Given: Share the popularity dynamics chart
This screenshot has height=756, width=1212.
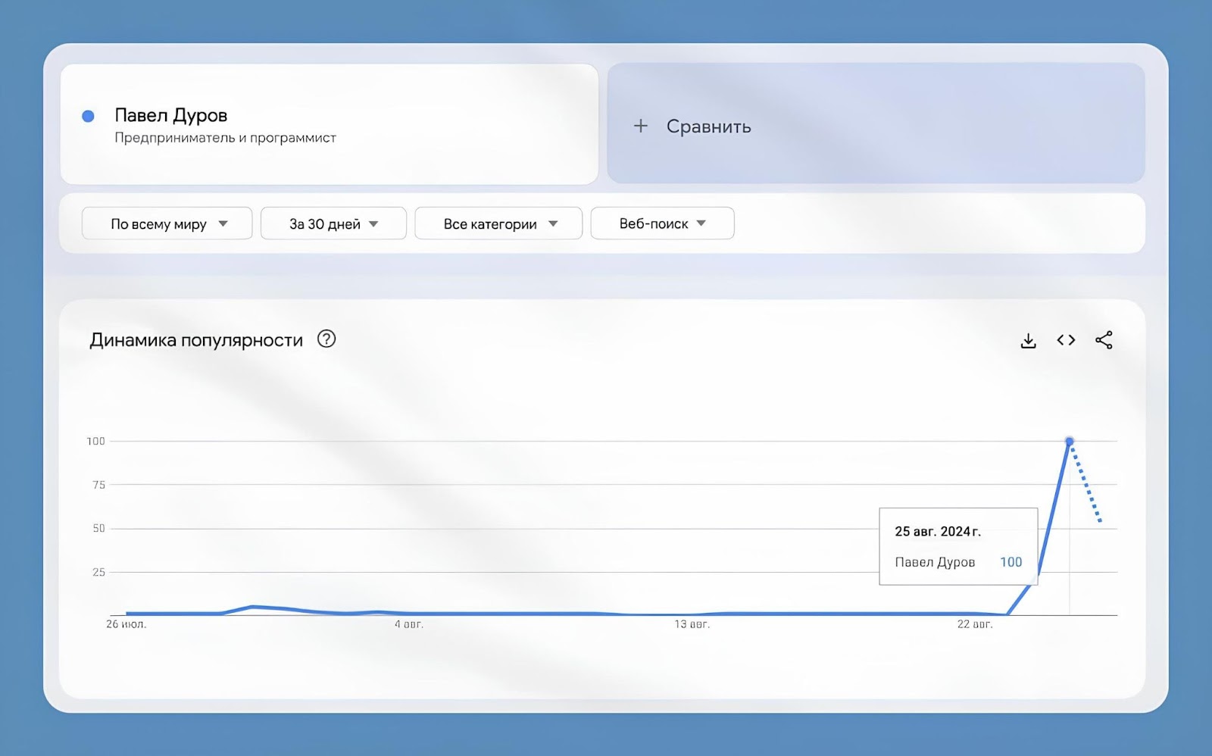Looking at the screenshot, I should click(1104, 340).
